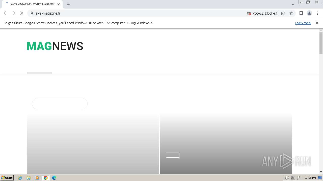Open the Windows Start menu
Viewport: 323px width, 181px height.
7,177
